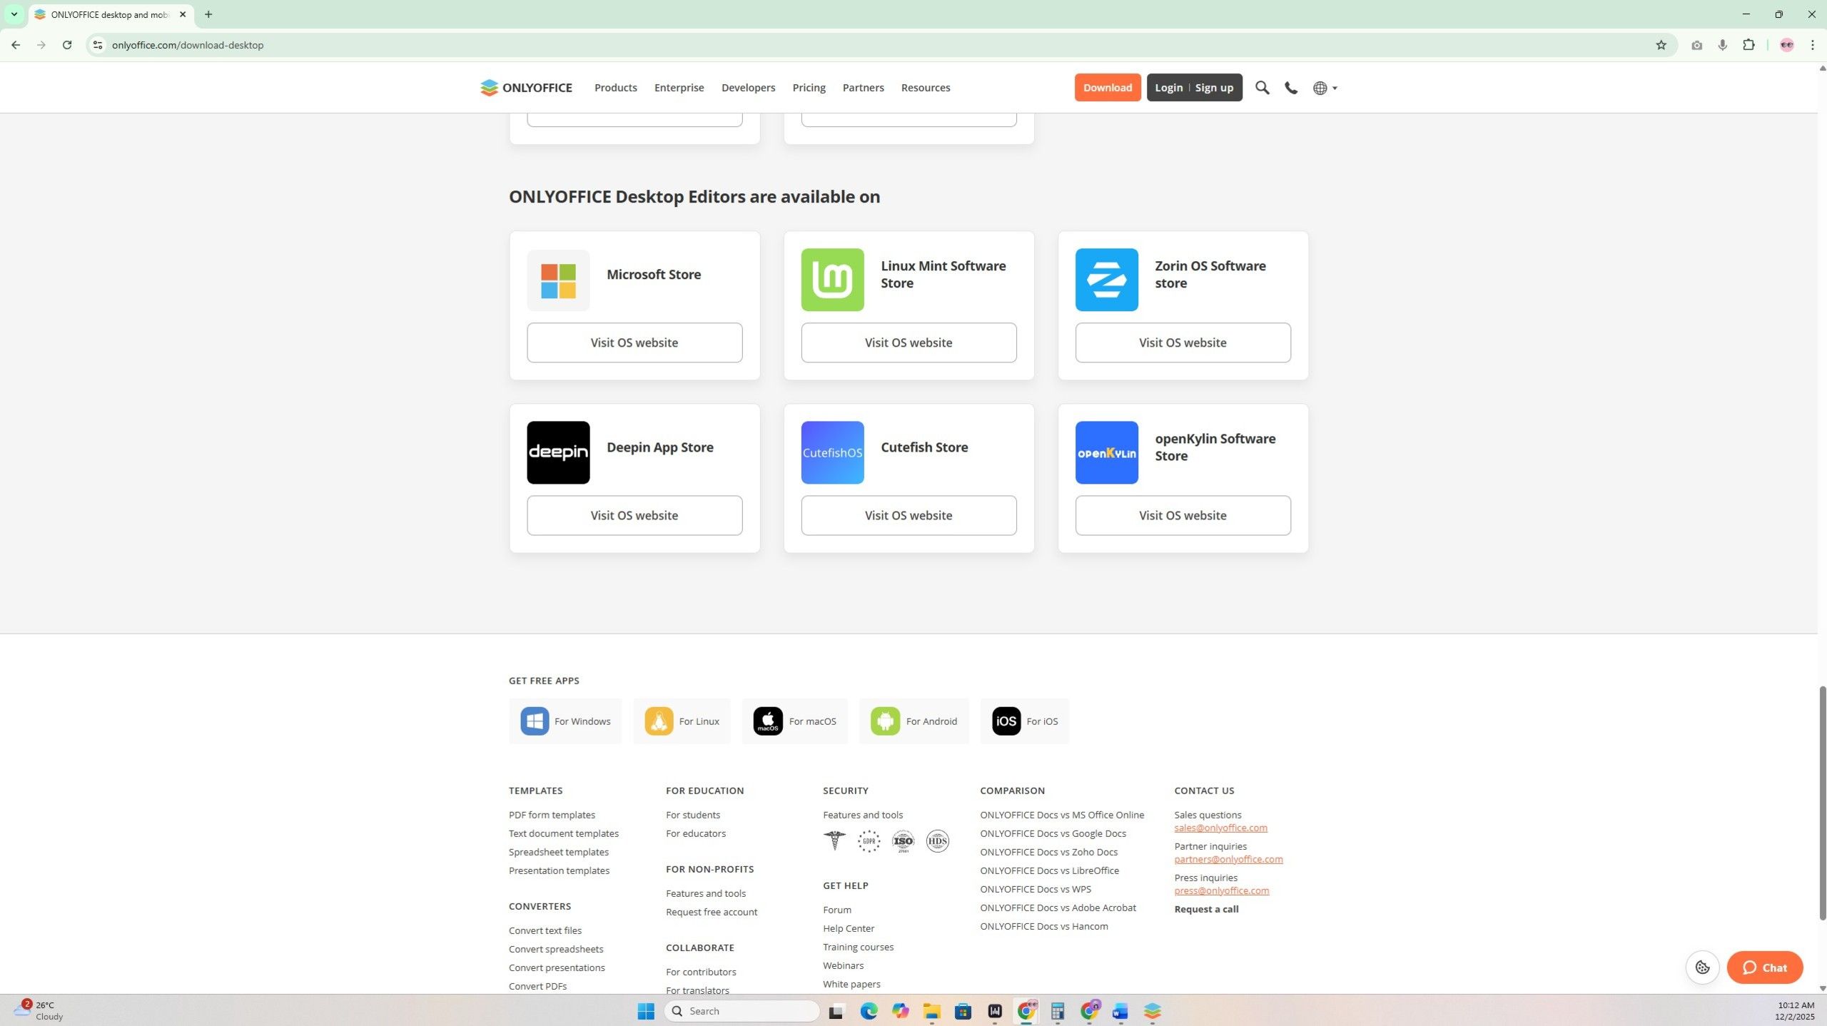Open the tab search dropdown arrow
Viewport: 1827px width, 1026px height.
click(14, 14)
